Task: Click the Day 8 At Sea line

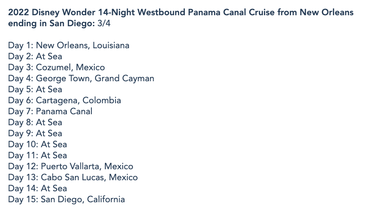Action: point(35,122)
